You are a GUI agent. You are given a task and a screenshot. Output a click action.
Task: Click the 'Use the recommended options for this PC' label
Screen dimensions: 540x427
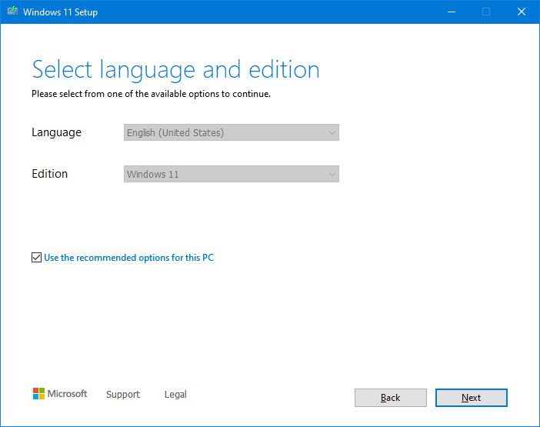coord(128,258)
